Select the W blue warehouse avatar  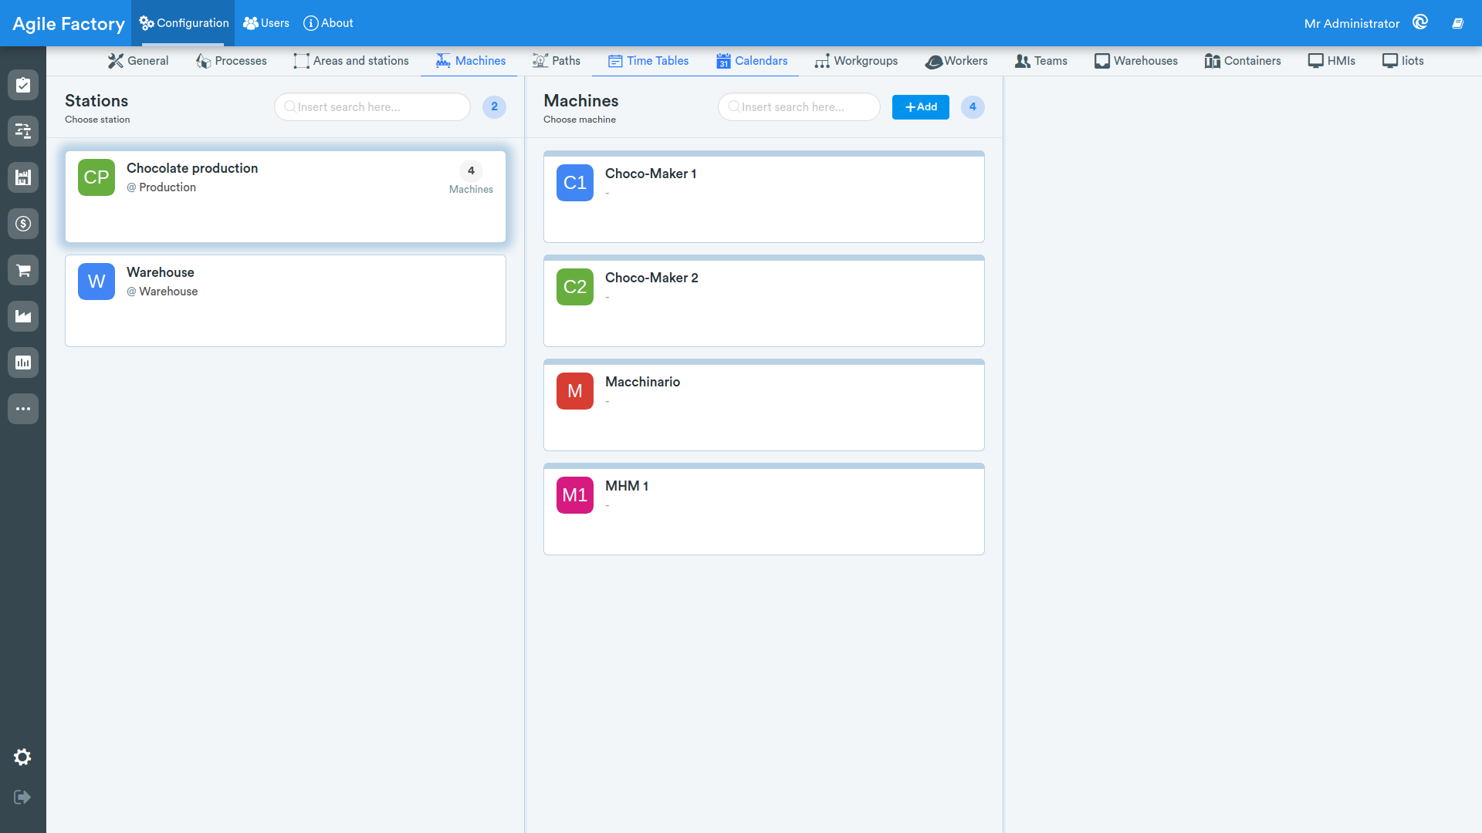pyautogui.click(x=96, y=282)
